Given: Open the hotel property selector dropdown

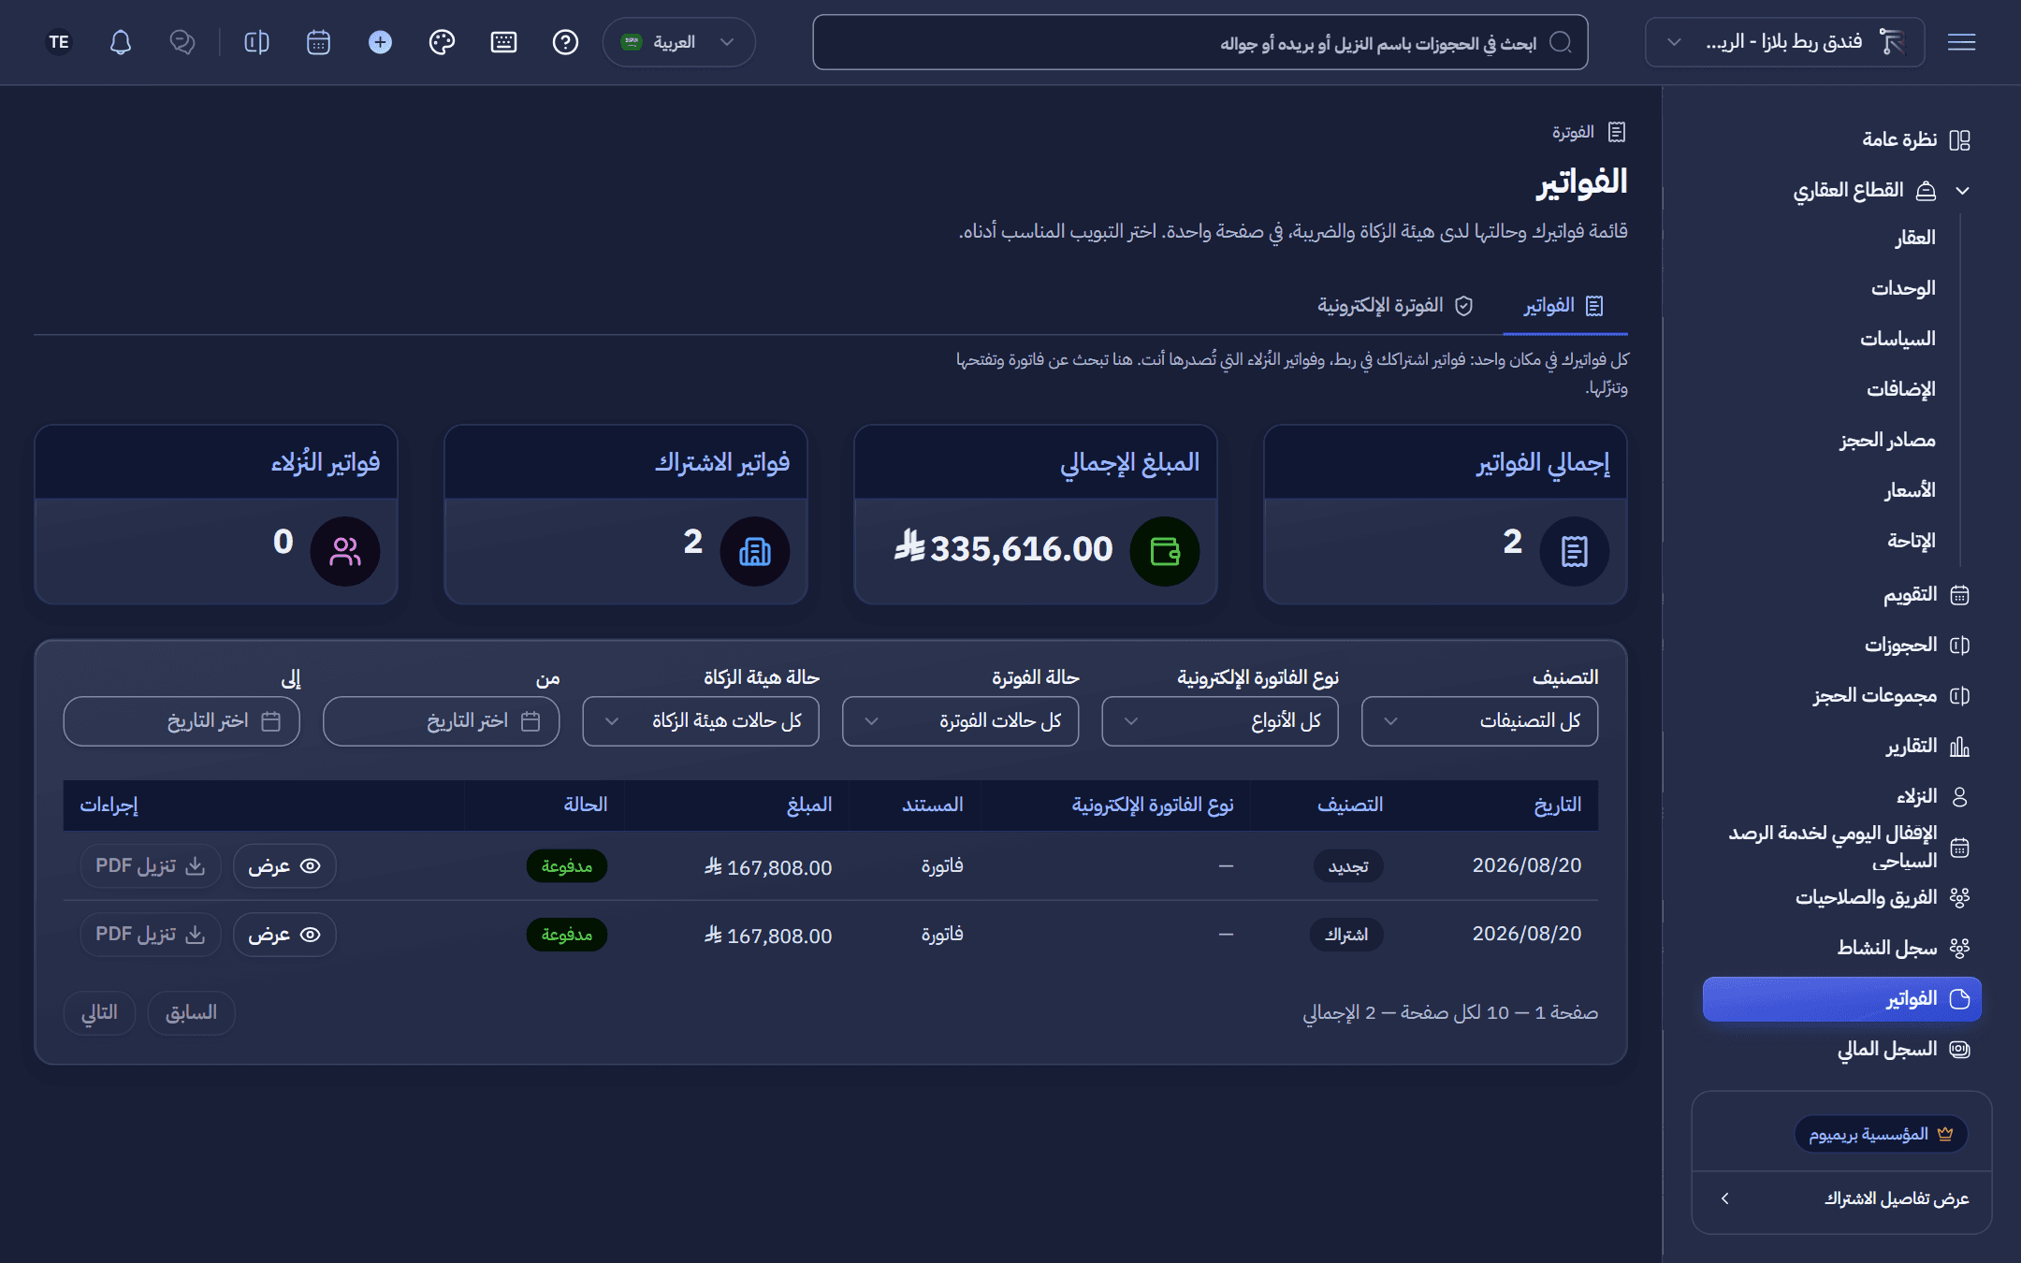Looking at the screenshot, I should tap(1784, 42).
